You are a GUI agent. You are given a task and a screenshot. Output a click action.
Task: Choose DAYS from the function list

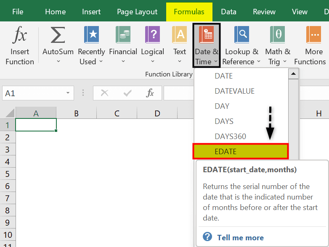(241, 121)
